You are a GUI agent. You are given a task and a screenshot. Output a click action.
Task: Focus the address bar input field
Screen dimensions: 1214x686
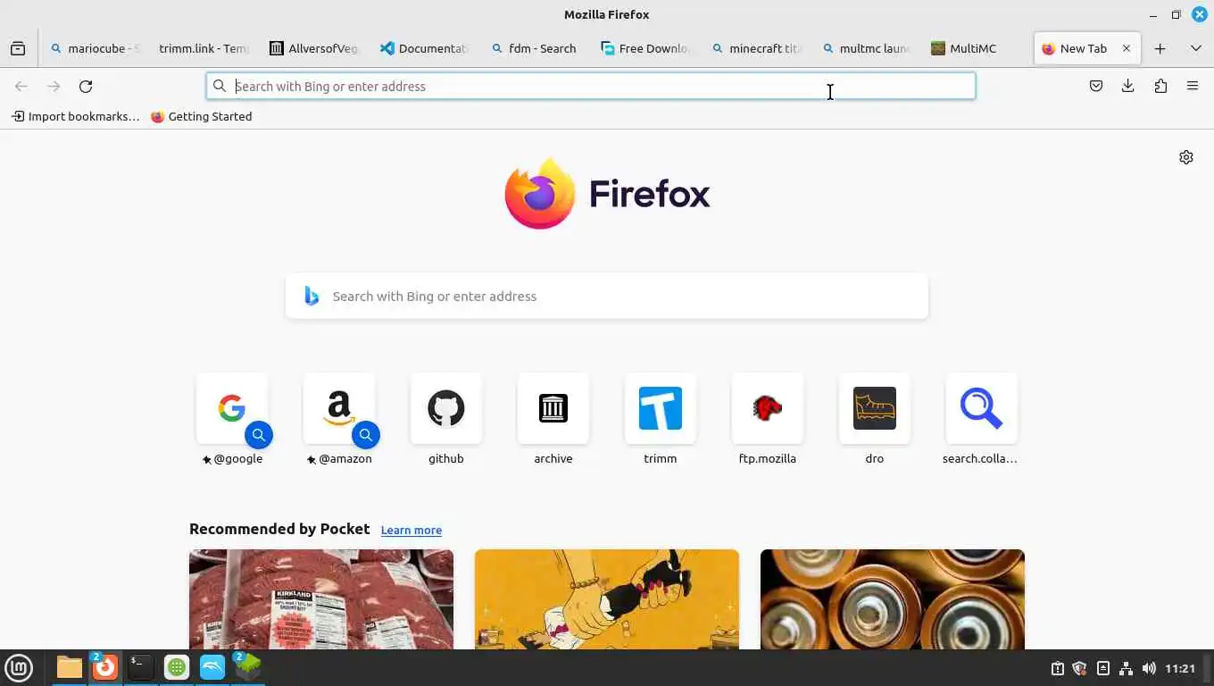591,87
